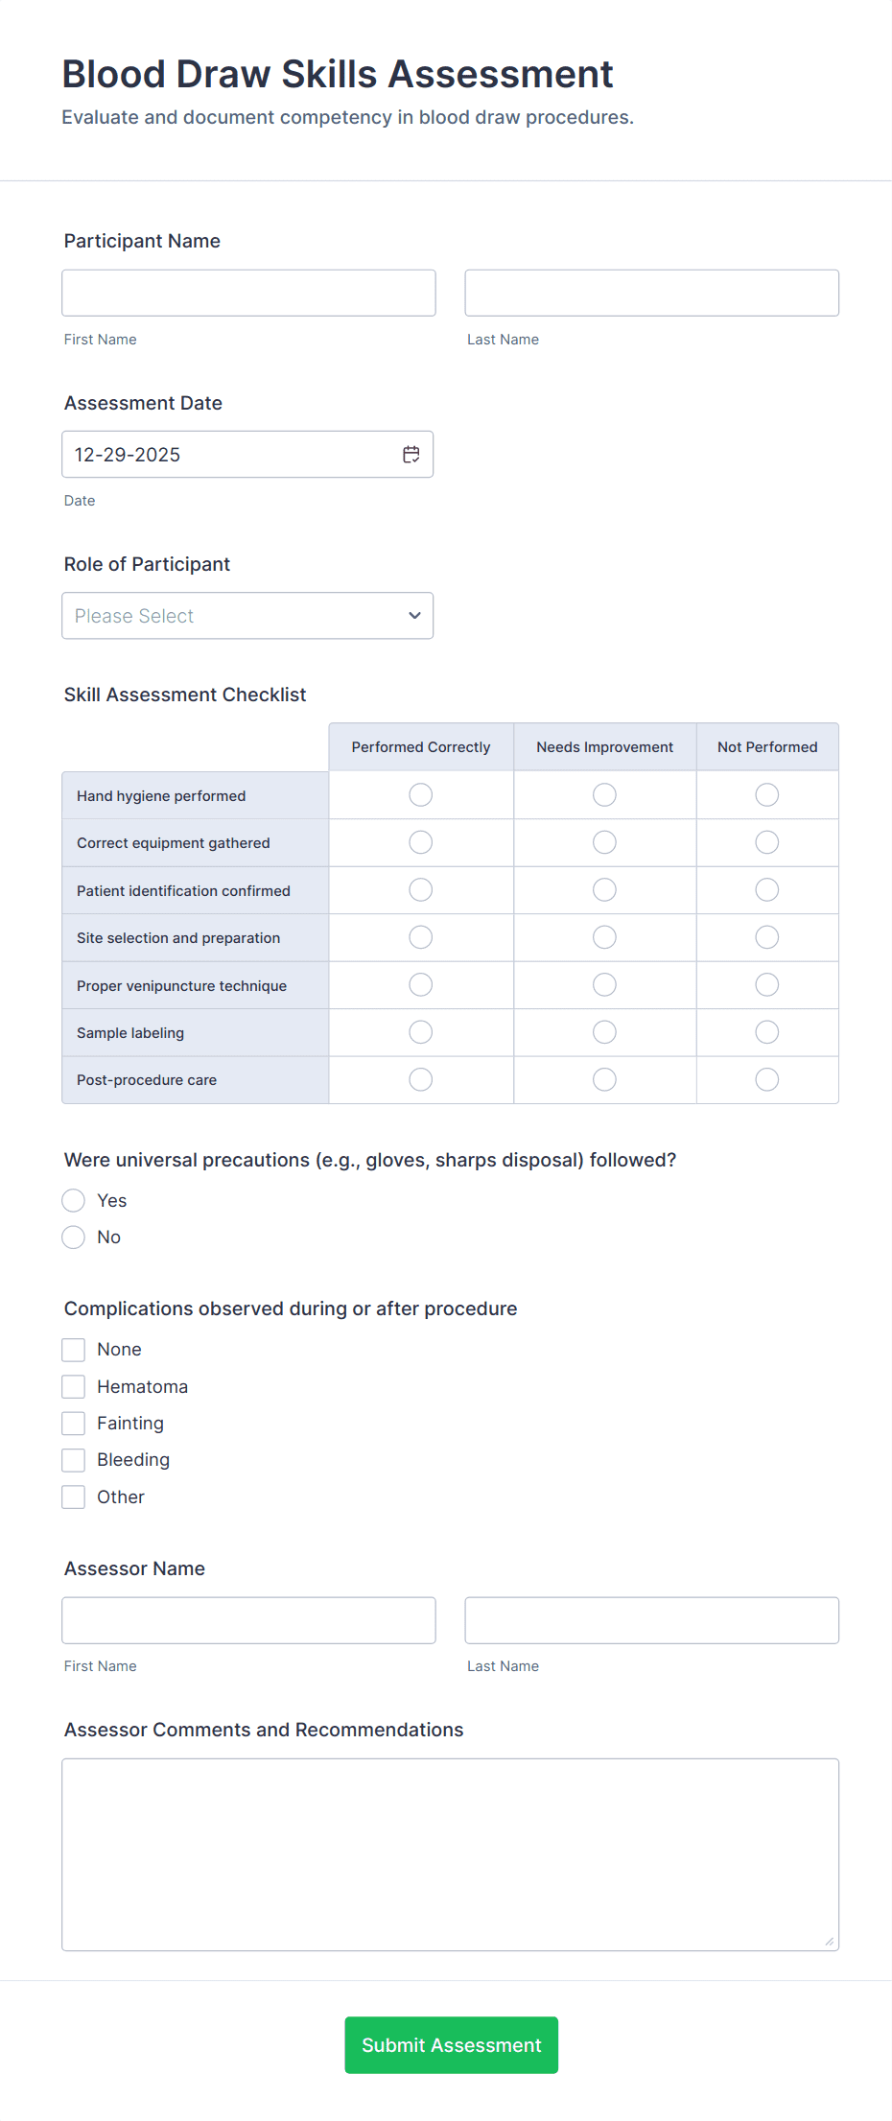The height and width of the screenshot is (2121, 892).
Task: Mark Post-procedure care as Performed Correctly
Action: coord(420,1079)
